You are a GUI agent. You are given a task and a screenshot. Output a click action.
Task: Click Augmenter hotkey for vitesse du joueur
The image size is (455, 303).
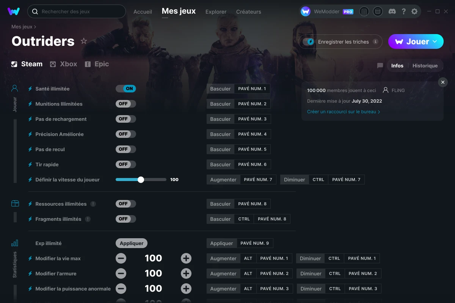pos(241,180)
